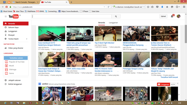
Task: Click the YouTube logo
Action: click(13, 16)
